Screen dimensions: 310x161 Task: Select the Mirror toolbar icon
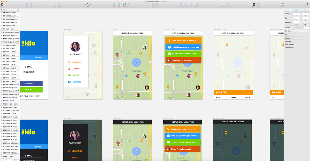pos(254,5)
